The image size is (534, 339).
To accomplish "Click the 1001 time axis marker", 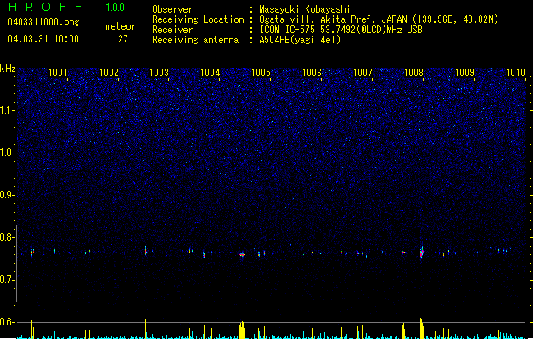I will [58, 73].
